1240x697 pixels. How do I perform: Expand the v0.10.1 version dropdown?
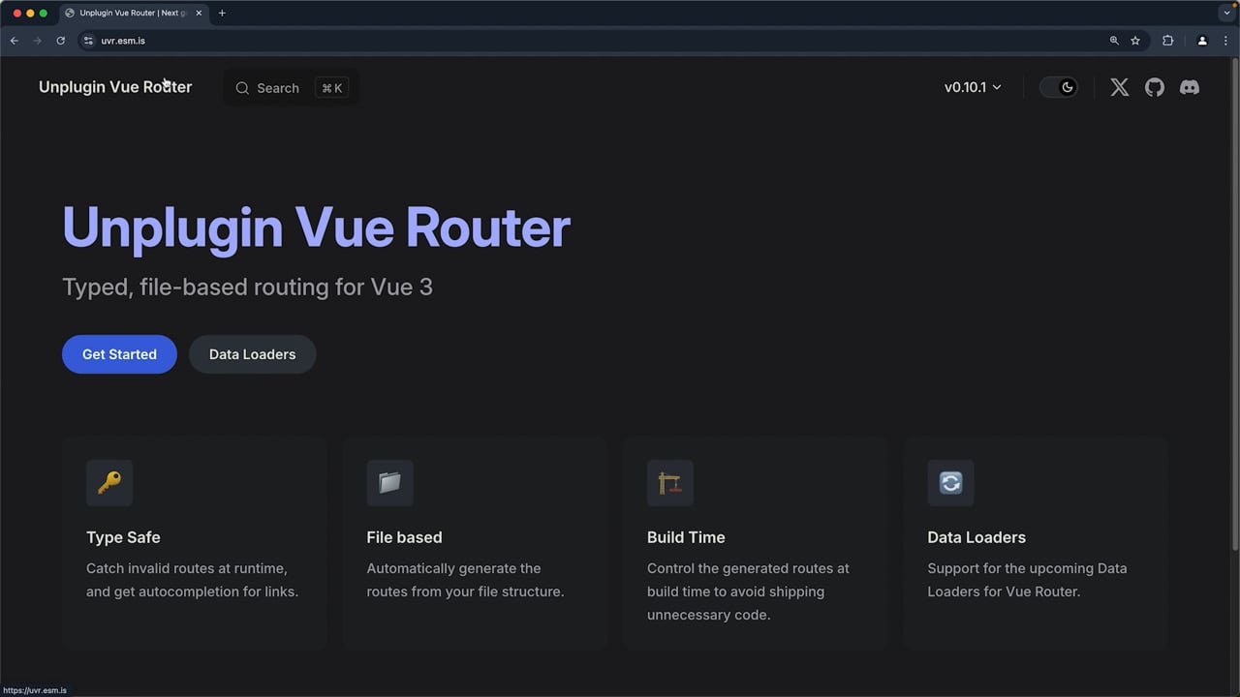point(973,87)
